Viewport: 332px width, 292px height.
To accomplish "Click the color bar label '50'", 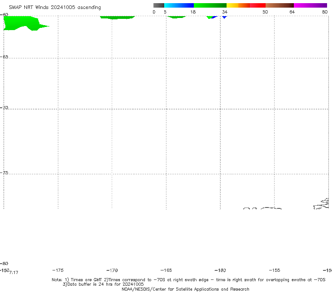I will click(265, 12).
